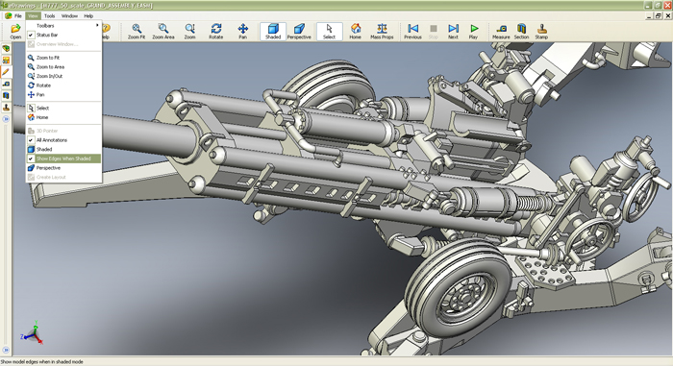Click the XYZ coordinate triad
The image size is (673, 366).
32,333
